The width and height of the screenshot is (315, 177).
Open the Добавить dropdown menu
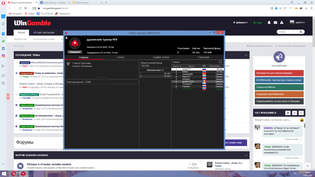click(240, 23)
